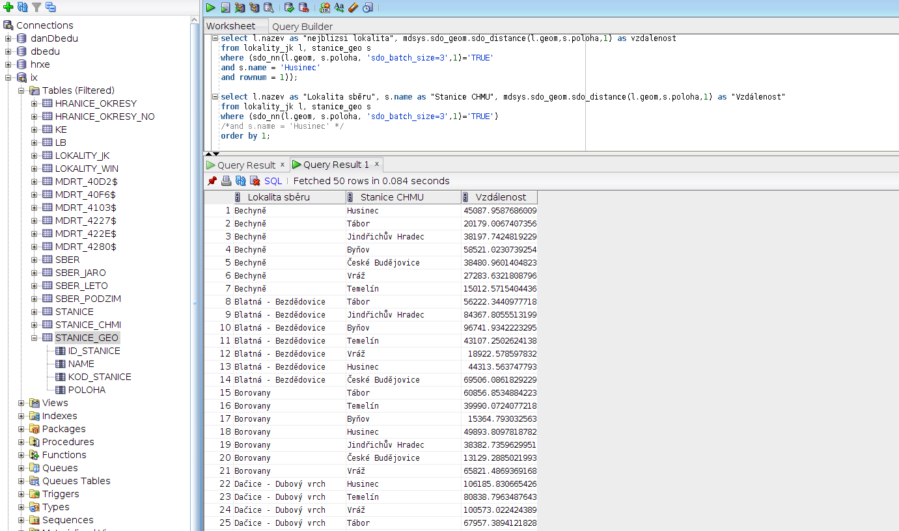Select the Queues Tables node
899x531 pixels.
pos(76,481)
